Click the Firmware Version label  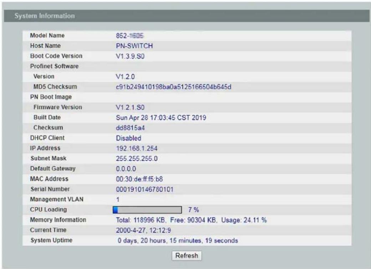tap(58, 107)
